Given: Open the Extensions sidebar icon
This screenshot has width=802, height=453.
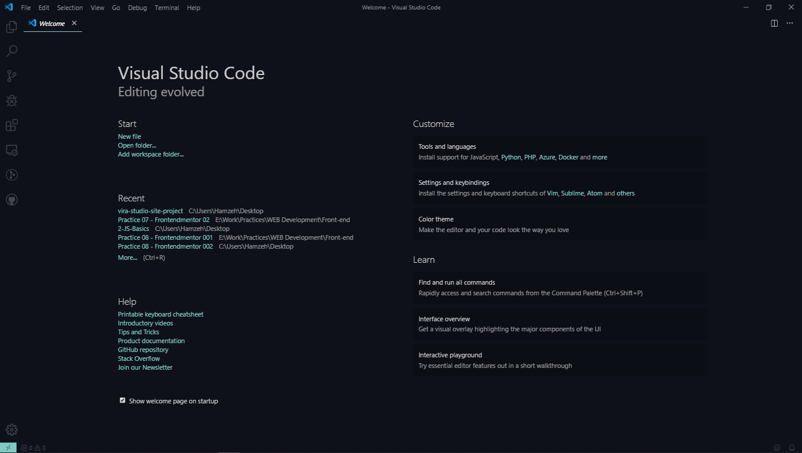Looking at the screenshot, I should click(11, 125).
